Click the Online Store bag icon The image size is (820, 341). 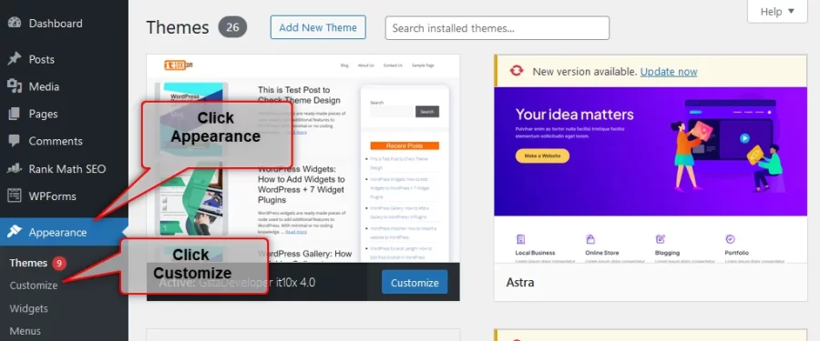tap(590, 239)
